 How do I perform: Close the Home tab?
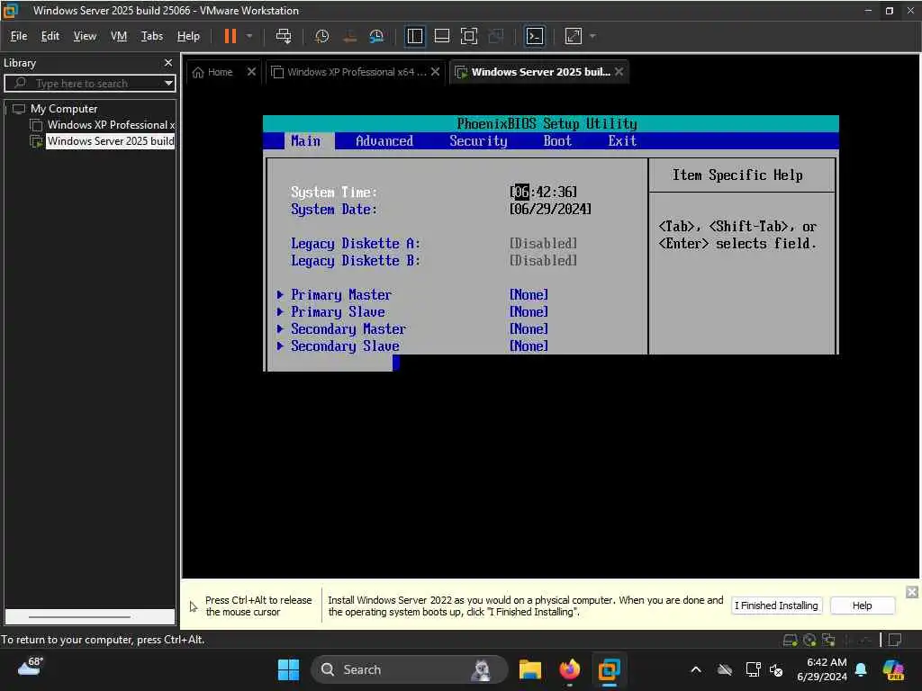tap(251, 72)
